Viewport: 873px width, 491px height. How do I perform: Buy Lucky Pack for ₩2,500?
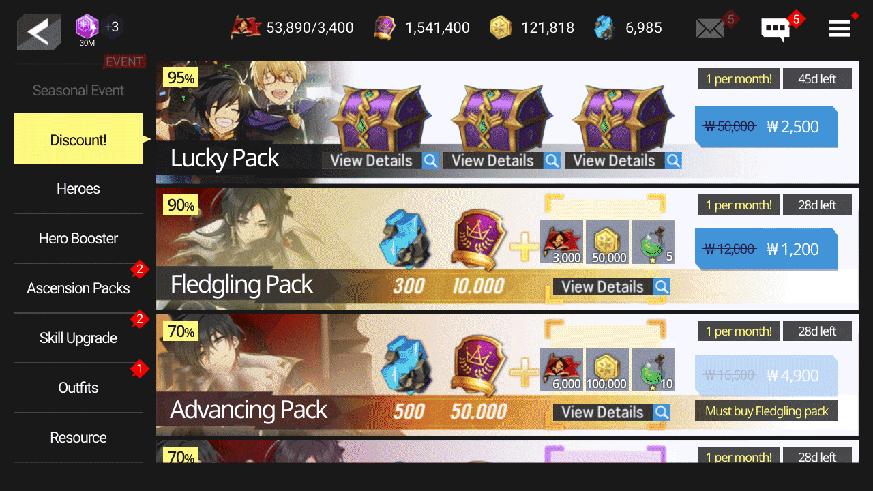(766, 126)
